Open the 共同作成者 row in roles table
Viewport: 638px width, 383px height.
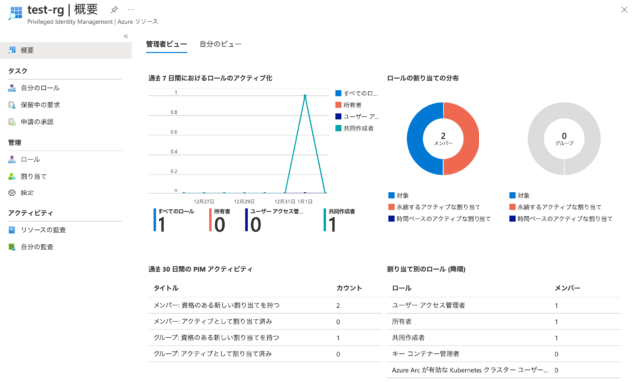coord(503,338)
